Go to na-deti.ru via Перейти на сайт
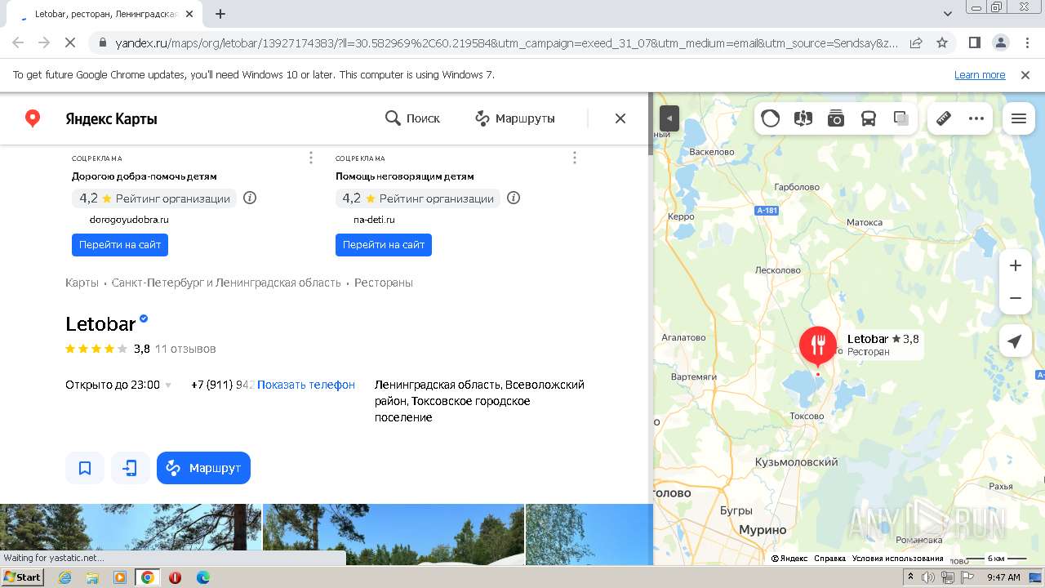Image resolution: width=1045 pixels, height=588 pixels. point(384,244)
